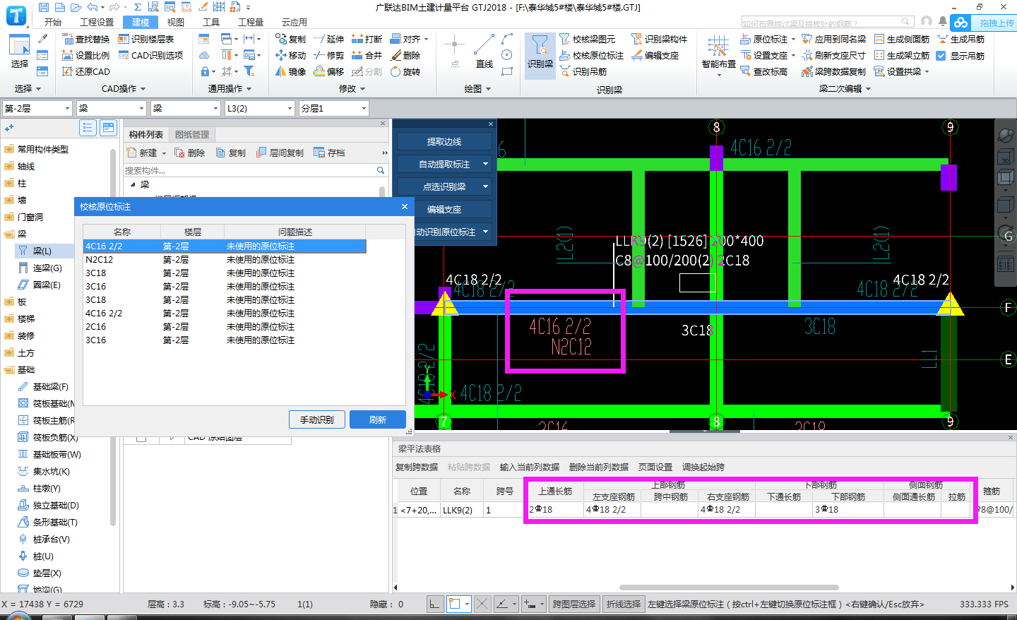Click 查改标高 tool
Image resolution: width=1017 pixels, height=620 pixels.
(763, 71)
